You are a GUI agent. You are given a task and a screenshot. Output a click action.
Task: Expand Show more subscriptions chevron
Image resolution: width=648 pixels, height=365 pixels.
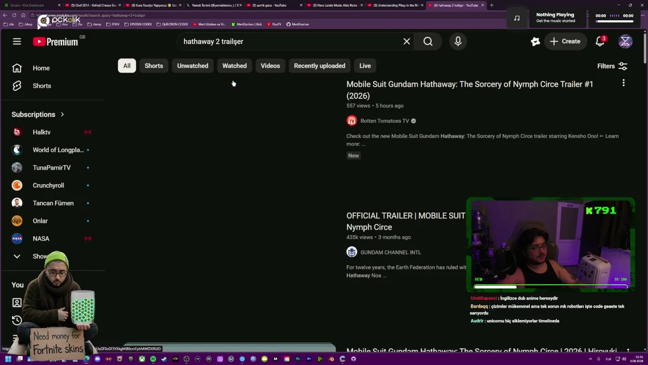[x=17, y=257]
